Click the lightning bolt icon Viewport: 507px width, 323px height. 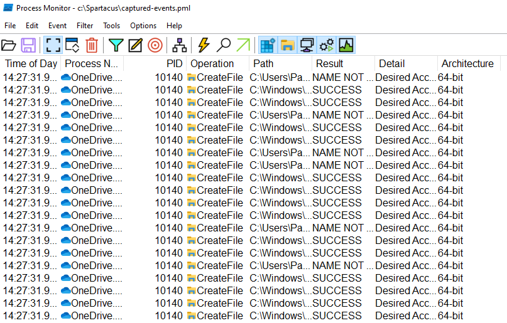[204, 45]
